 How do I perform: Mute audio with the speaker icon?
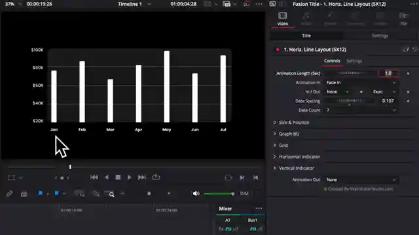click(x=196, y=194)
